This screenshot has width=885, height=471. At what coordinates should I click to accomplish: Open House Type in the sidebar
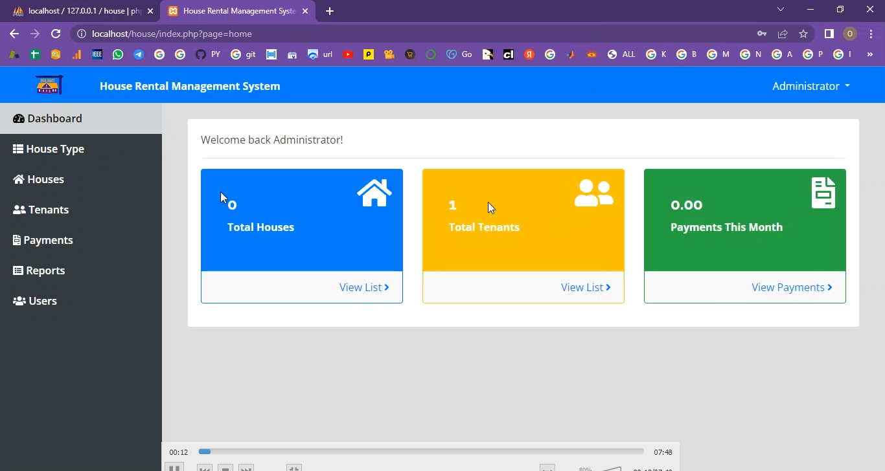[81, 149]
